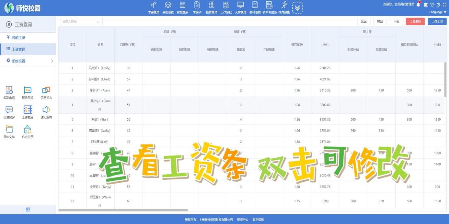Open 学籍管理 in top navigation
The height and width of the screenshot is (224, 449).
coord(154,5)
